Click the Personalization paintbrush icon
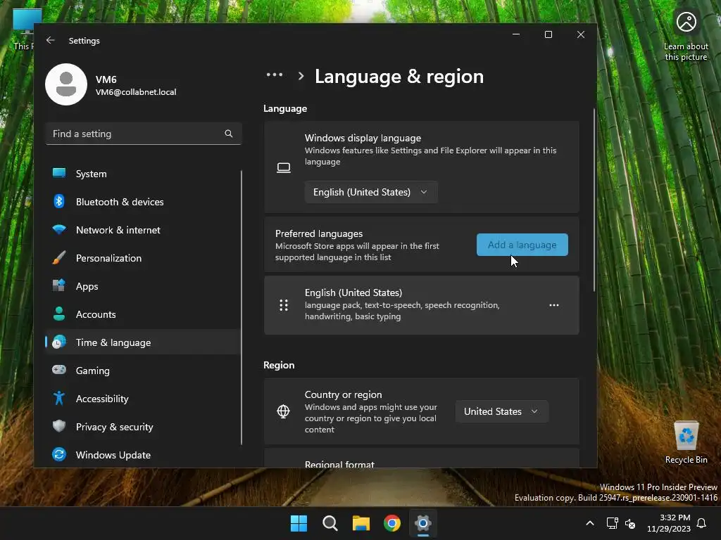 [x=59, y=257]
